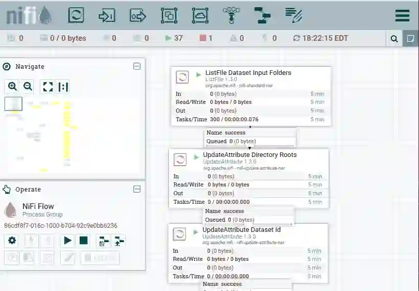Viewport: 419px width, 291px height.
Task: Select the Label toolbar icon
Action: (293, 15)
